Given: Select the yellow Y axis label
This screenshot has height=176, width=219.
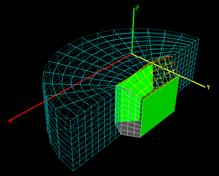Looking at the screenshot, I should [208, 87].
